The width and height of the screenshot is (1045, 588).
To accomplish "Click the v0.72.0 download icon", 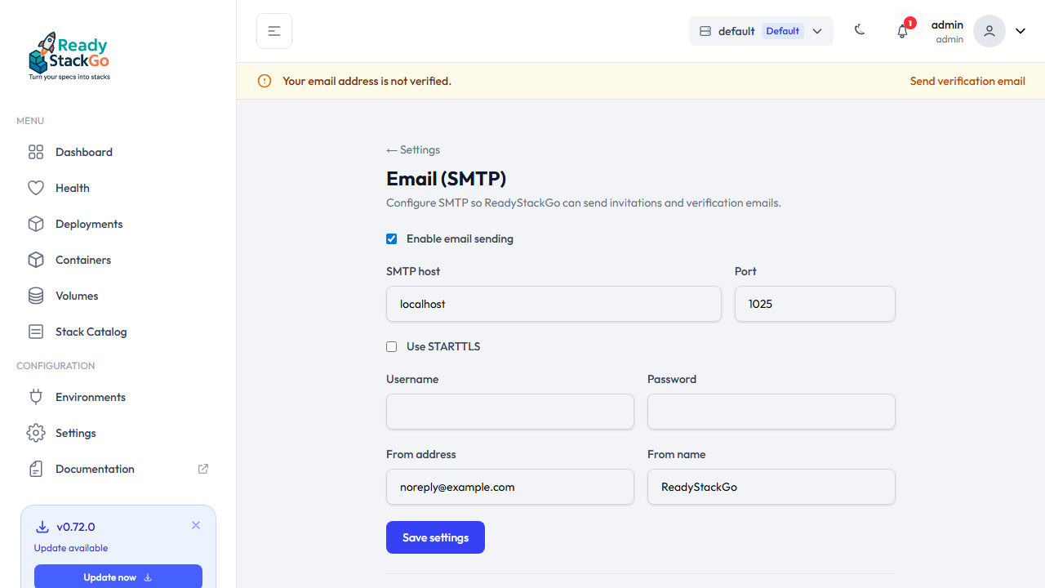I will tap(42, 527).
